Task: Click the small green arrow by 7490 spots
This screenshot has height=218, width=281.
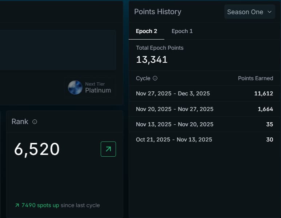Action: click(17, 206)
